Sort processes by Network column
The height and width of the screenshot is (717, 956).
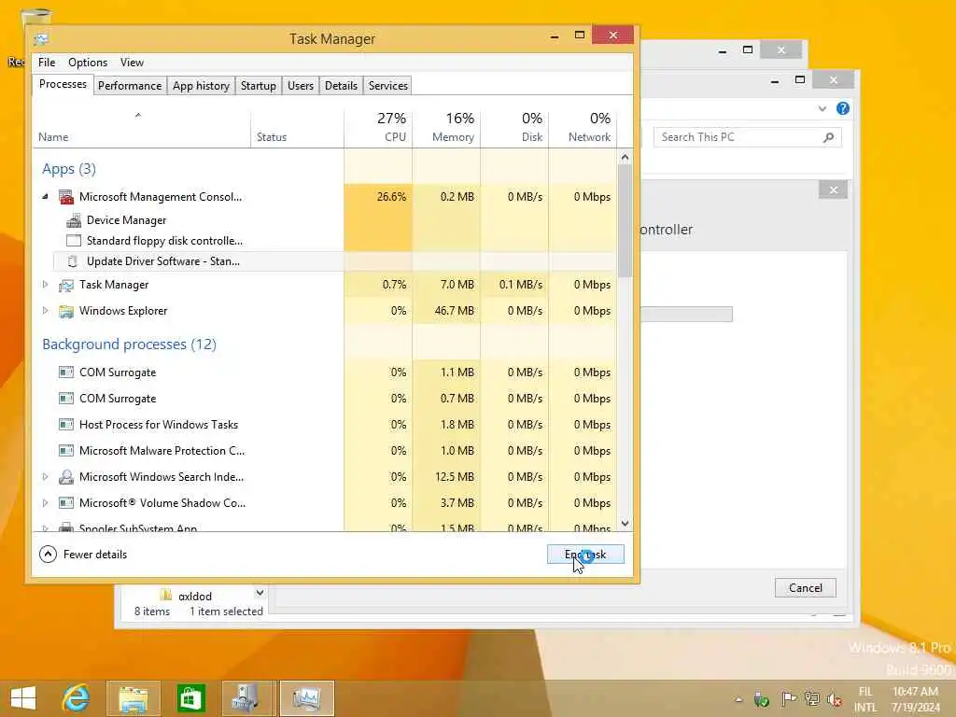[583, 128]
